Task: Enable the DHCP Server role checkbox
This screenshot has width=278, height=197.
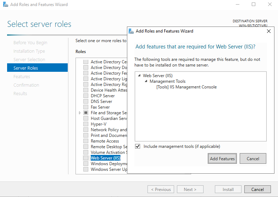Action: pyautogui.click(x=86, y=96)
